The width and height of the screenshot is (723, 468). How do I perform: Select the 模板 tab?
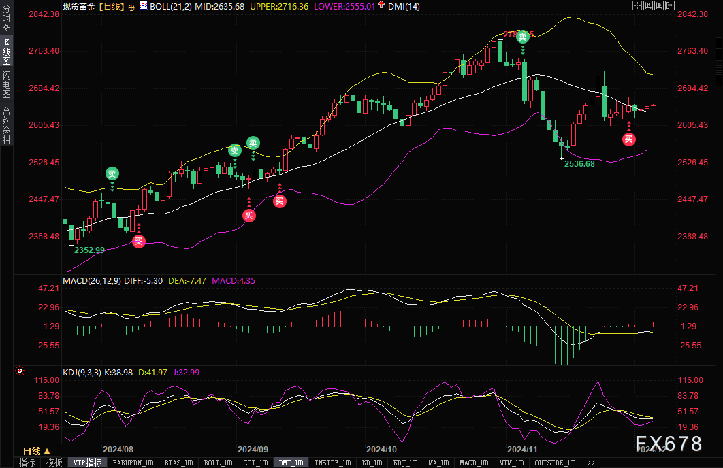(54, 463)
